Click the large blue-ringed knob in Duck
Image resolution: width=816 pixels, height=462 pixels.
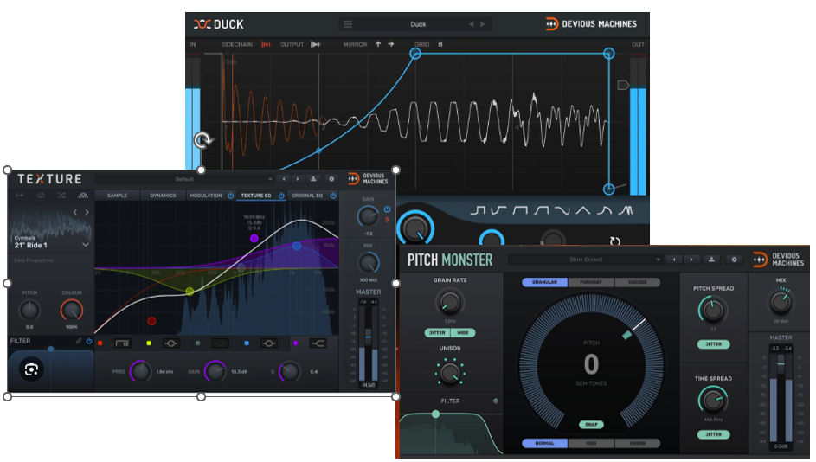pyautogui.click(x=415, y=228)
